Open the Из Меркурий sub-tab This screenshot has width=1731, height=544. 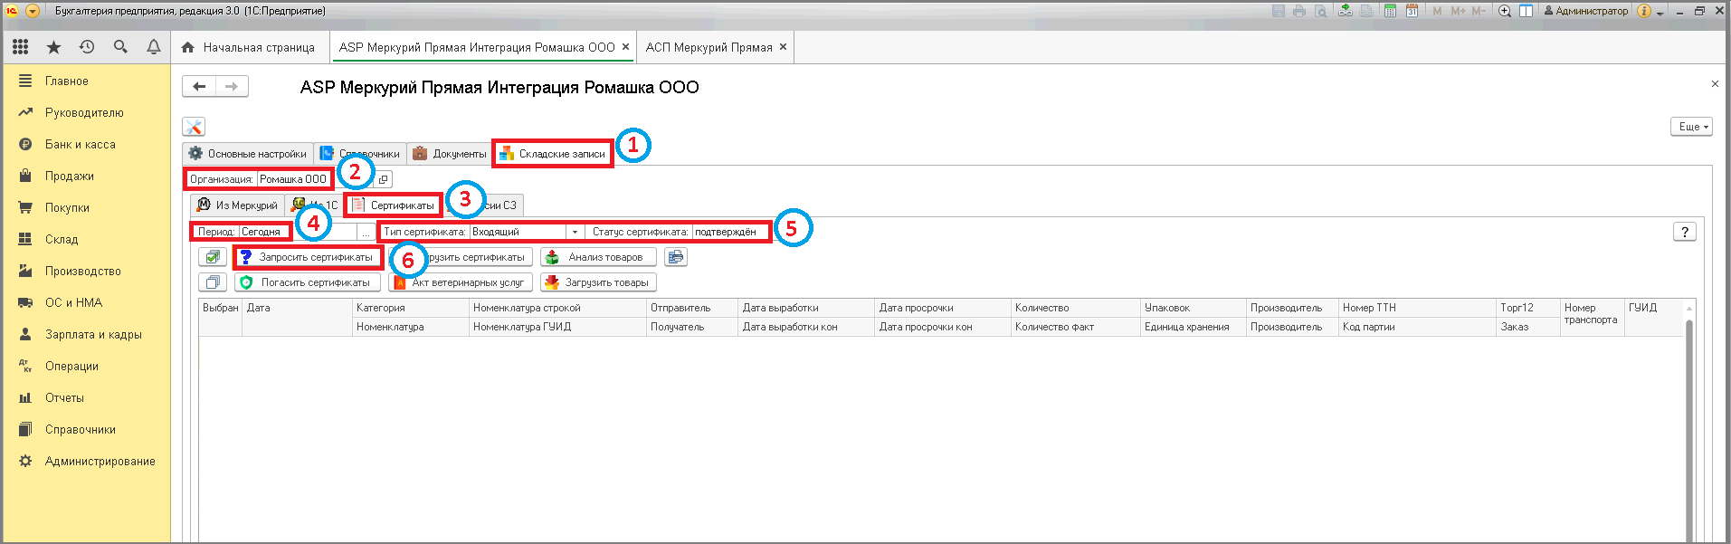pyautogui.click(x=238, y=205)
